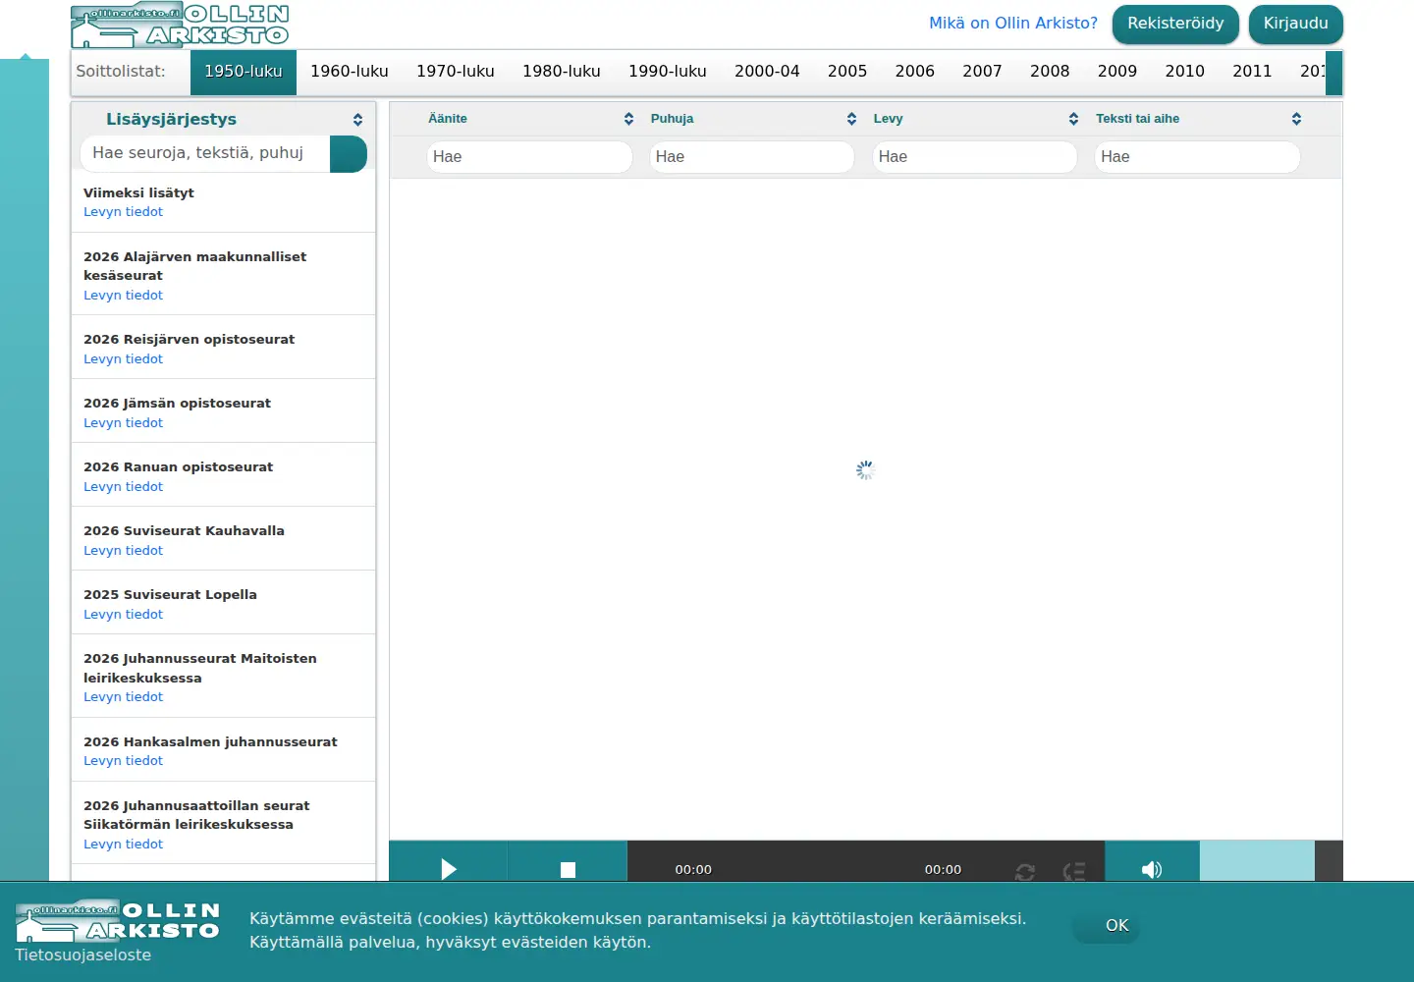Open Levyn tiedot for 2026 Reisjärven opistoseurat
Viewport: 1414px width, 982px height.
(x=124, y=359)
